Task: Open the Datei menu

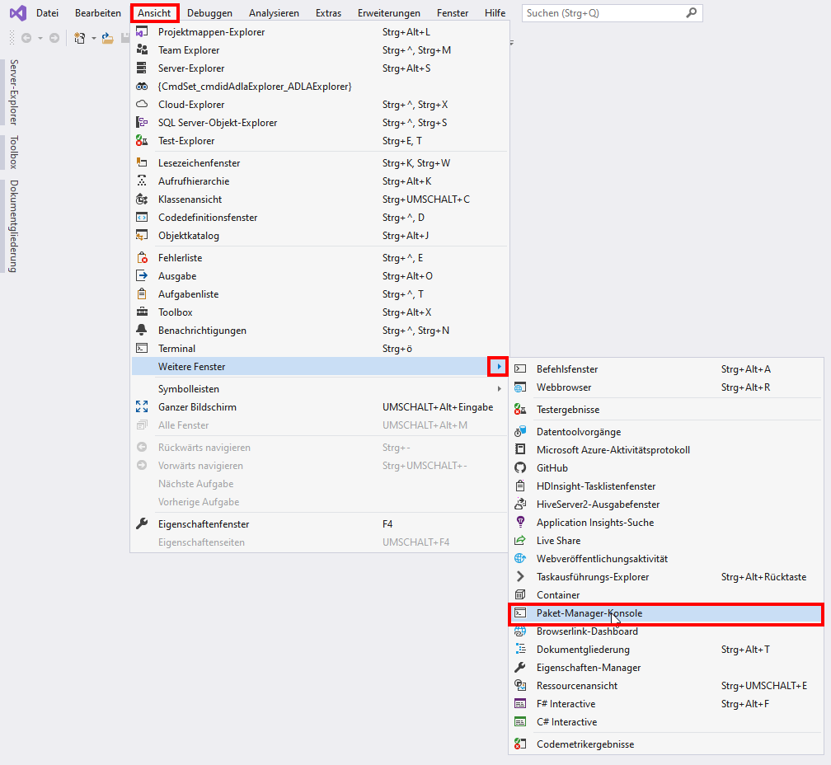Action: [x=47, y=12]
